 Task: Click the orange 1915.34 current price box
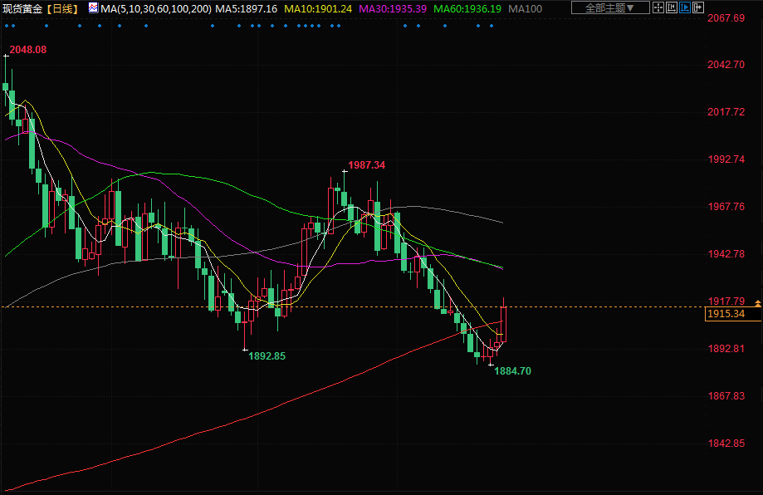click(x=725, y=314)
